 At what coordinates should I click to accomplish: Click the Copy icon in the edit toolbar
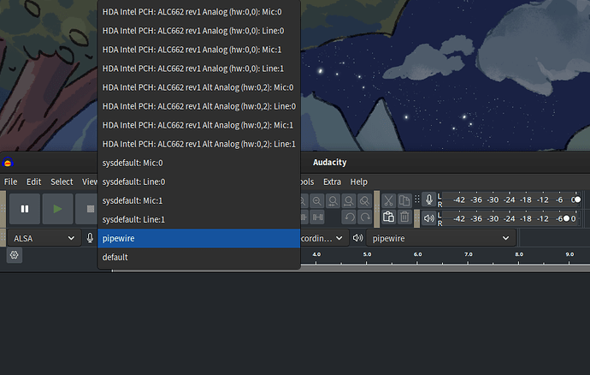pos(405,199)
